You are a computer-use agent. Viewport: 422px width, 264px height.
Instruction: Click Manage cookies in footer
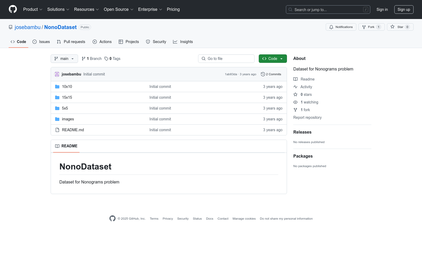(244, 219)
